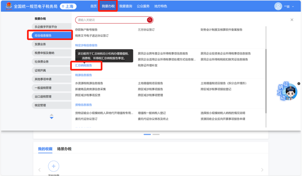
Task: Click the tax bureau emblem logo
Action: click(x=8, y=6)
